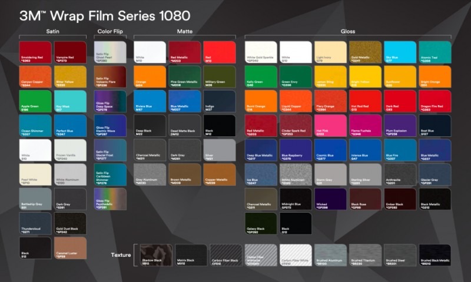471x282 pixels.
Task: Select the Gloss Sky Blue swatch
Action: pyautogui.click(x=400, y=52)
